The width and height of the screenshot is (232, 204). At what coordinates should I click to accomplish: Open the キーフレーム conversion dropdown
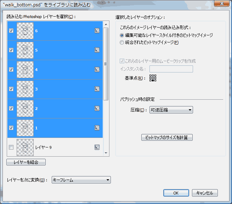tap(81, 180)
